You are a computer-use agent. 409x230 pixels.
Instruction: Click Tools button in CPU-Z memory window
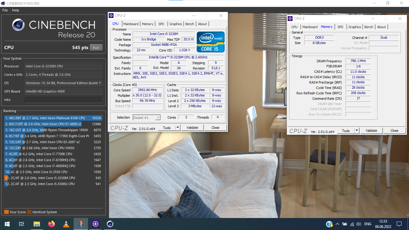click(x=346, y=131)
